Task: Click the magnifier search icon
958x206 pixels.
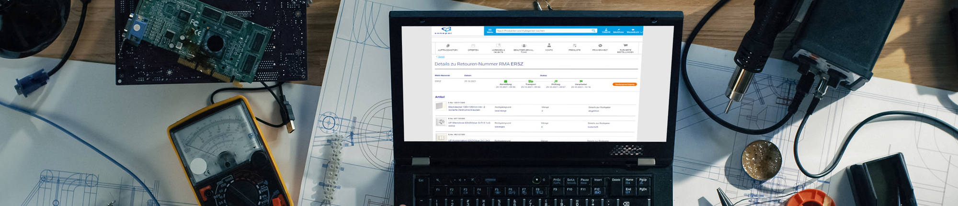Action: 593,31
